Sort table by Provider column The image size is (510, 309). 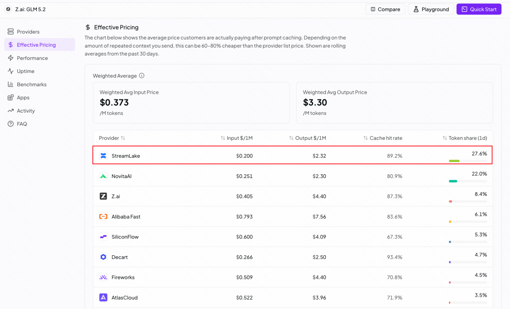coord(112,138)
